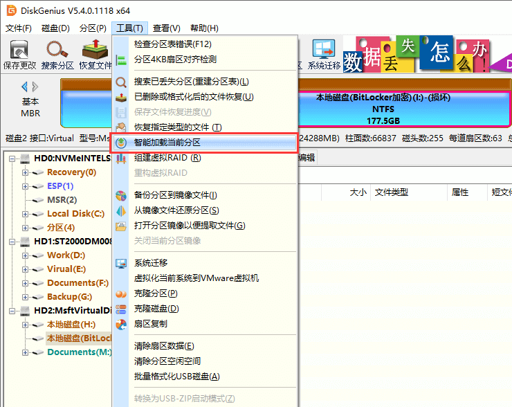
Task: Choose 从镜像文件还原分区 menu entry
Action: [x=204, y=210]
